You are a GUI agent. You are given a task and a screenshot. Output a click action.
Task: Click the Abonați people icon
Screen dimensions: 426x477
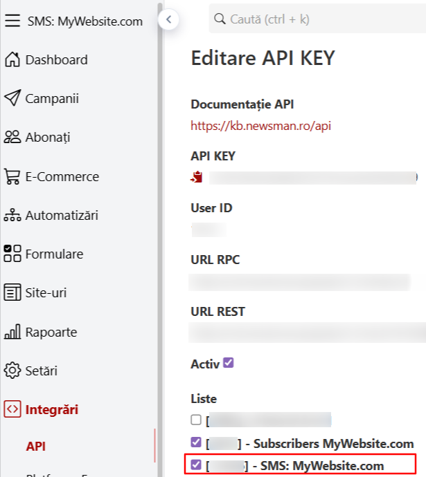click(x=12, y=138)
